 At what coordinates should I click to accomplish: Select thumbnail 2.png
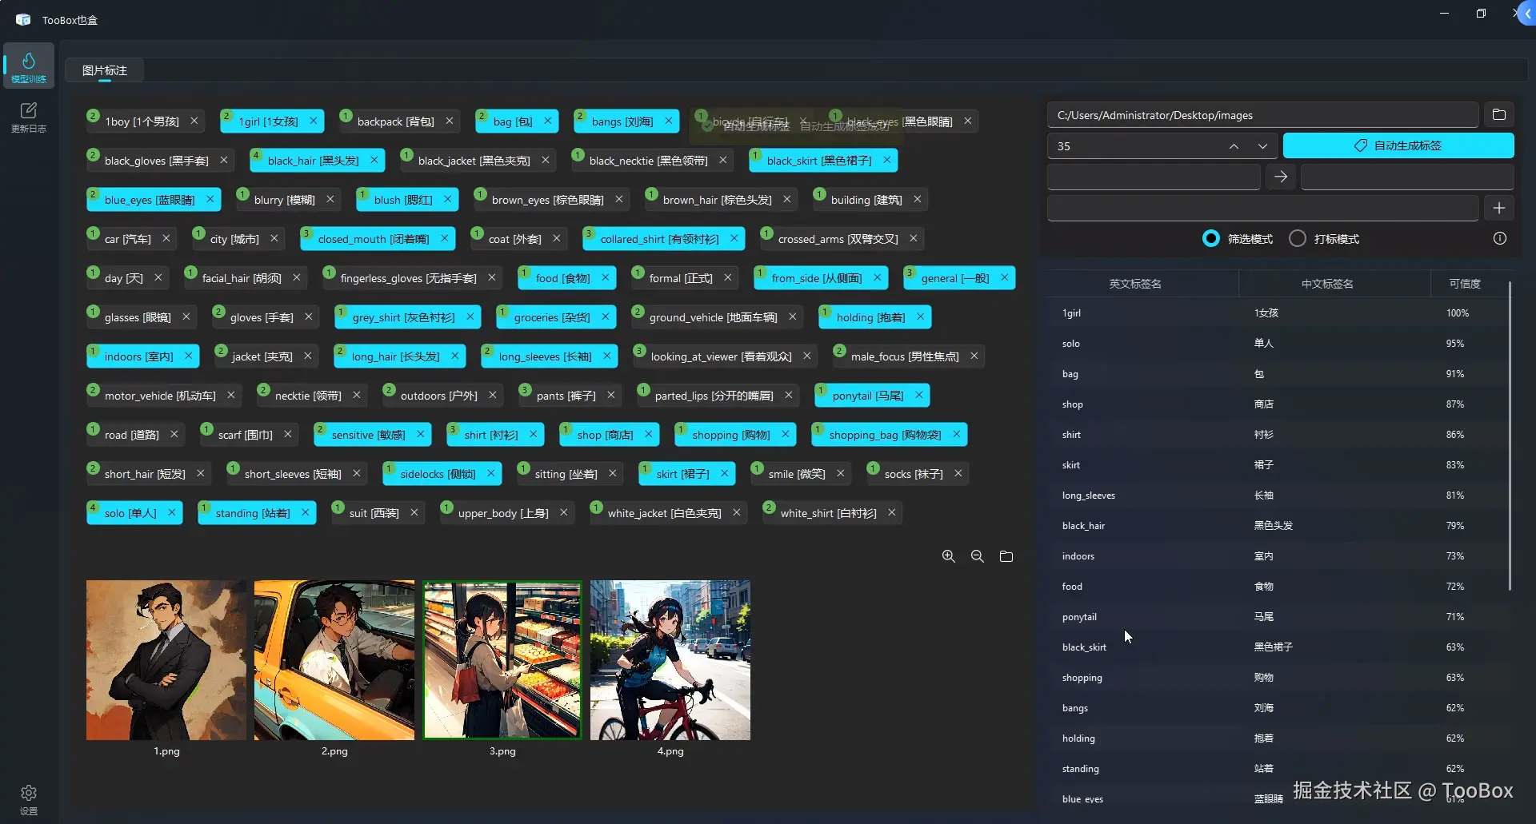(x=334, y=660)
